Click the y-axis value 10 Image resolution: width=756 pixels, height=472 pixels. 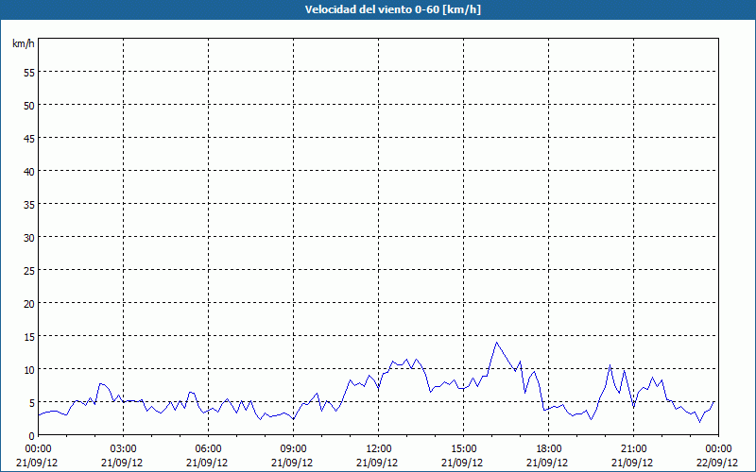tap(29, 370)
